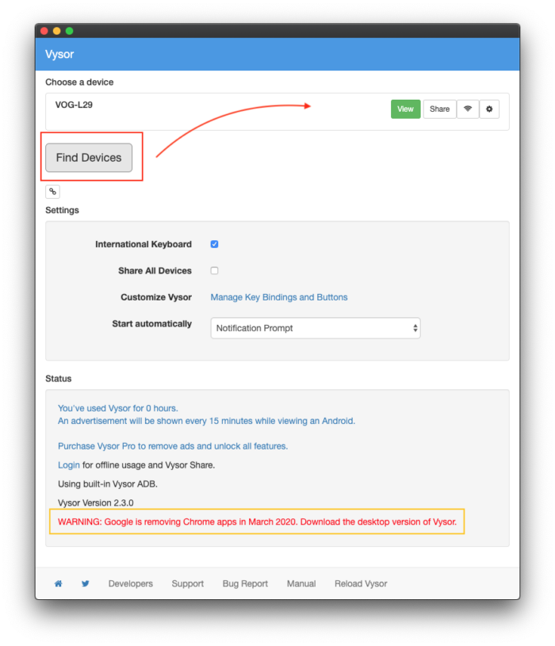
Task: Uncheck the International Keyboard checkbox
Action: point(214,244)
